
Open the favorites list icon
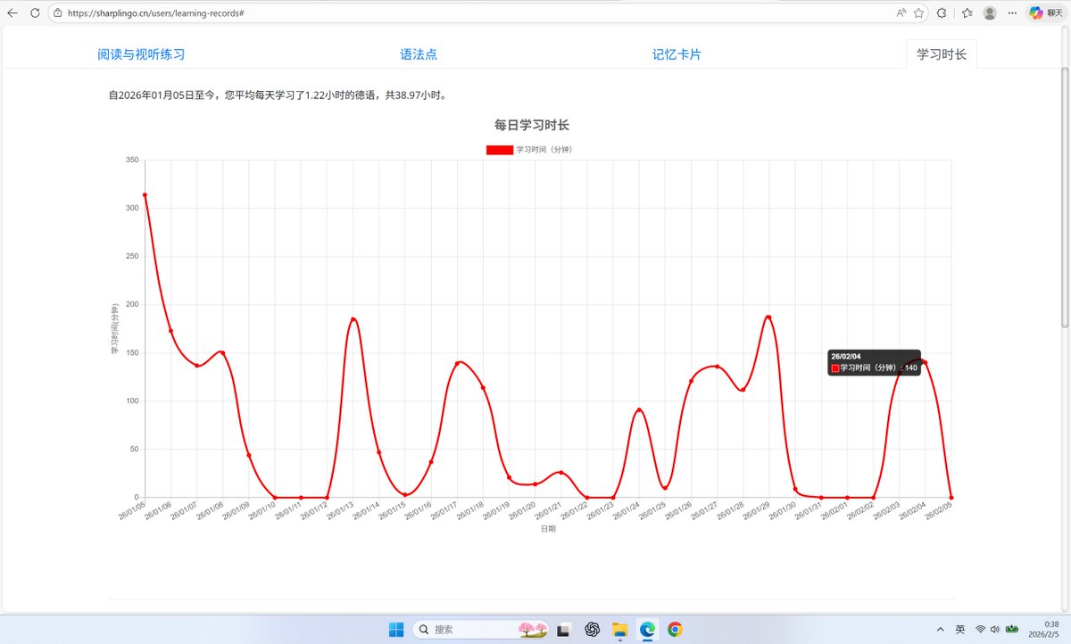click(967, 13)
